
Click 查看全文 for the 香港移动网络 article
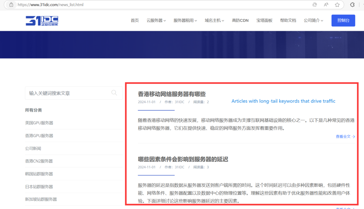tap(345, 136)
